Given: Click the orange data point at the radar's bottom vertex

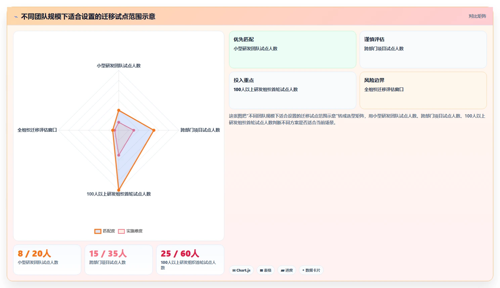Looking at the screenshot, I should click(119, 190).
